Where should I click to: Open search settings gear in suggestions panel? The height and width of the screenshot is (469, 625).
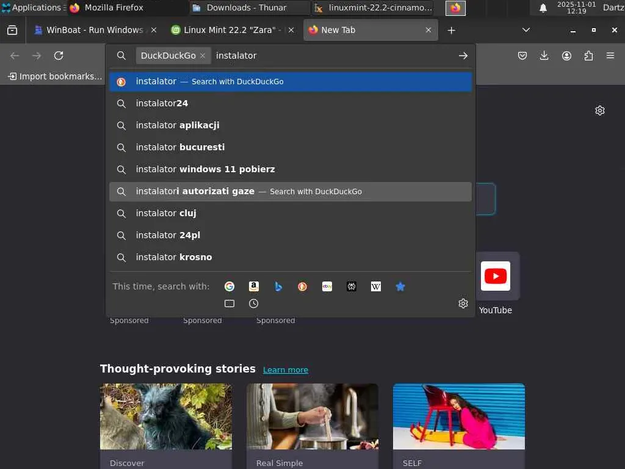(x=463, y=304)
